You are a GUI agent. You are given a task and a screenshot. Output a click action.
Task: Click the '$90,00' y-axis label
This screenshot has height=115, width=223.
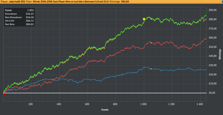(212, 10)
